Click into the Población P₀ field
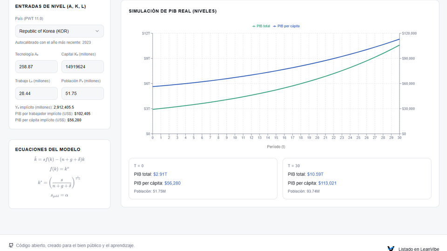 pos(82,93)
